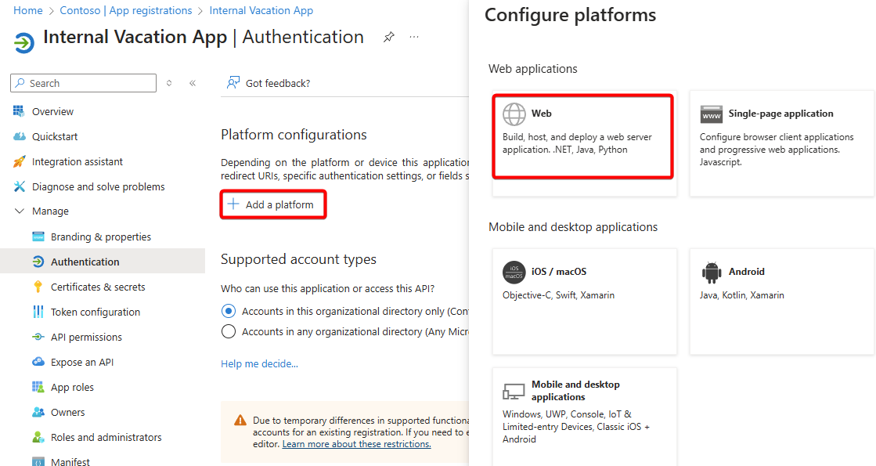Click the Internal Vacation App breadcrumb
The height and width of the screenshot is (466, 876).
point(261,11)
